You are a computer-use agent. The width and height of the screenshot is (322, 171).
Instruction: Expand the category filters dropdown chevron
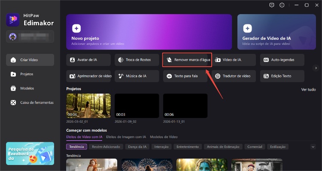point(313,147)
